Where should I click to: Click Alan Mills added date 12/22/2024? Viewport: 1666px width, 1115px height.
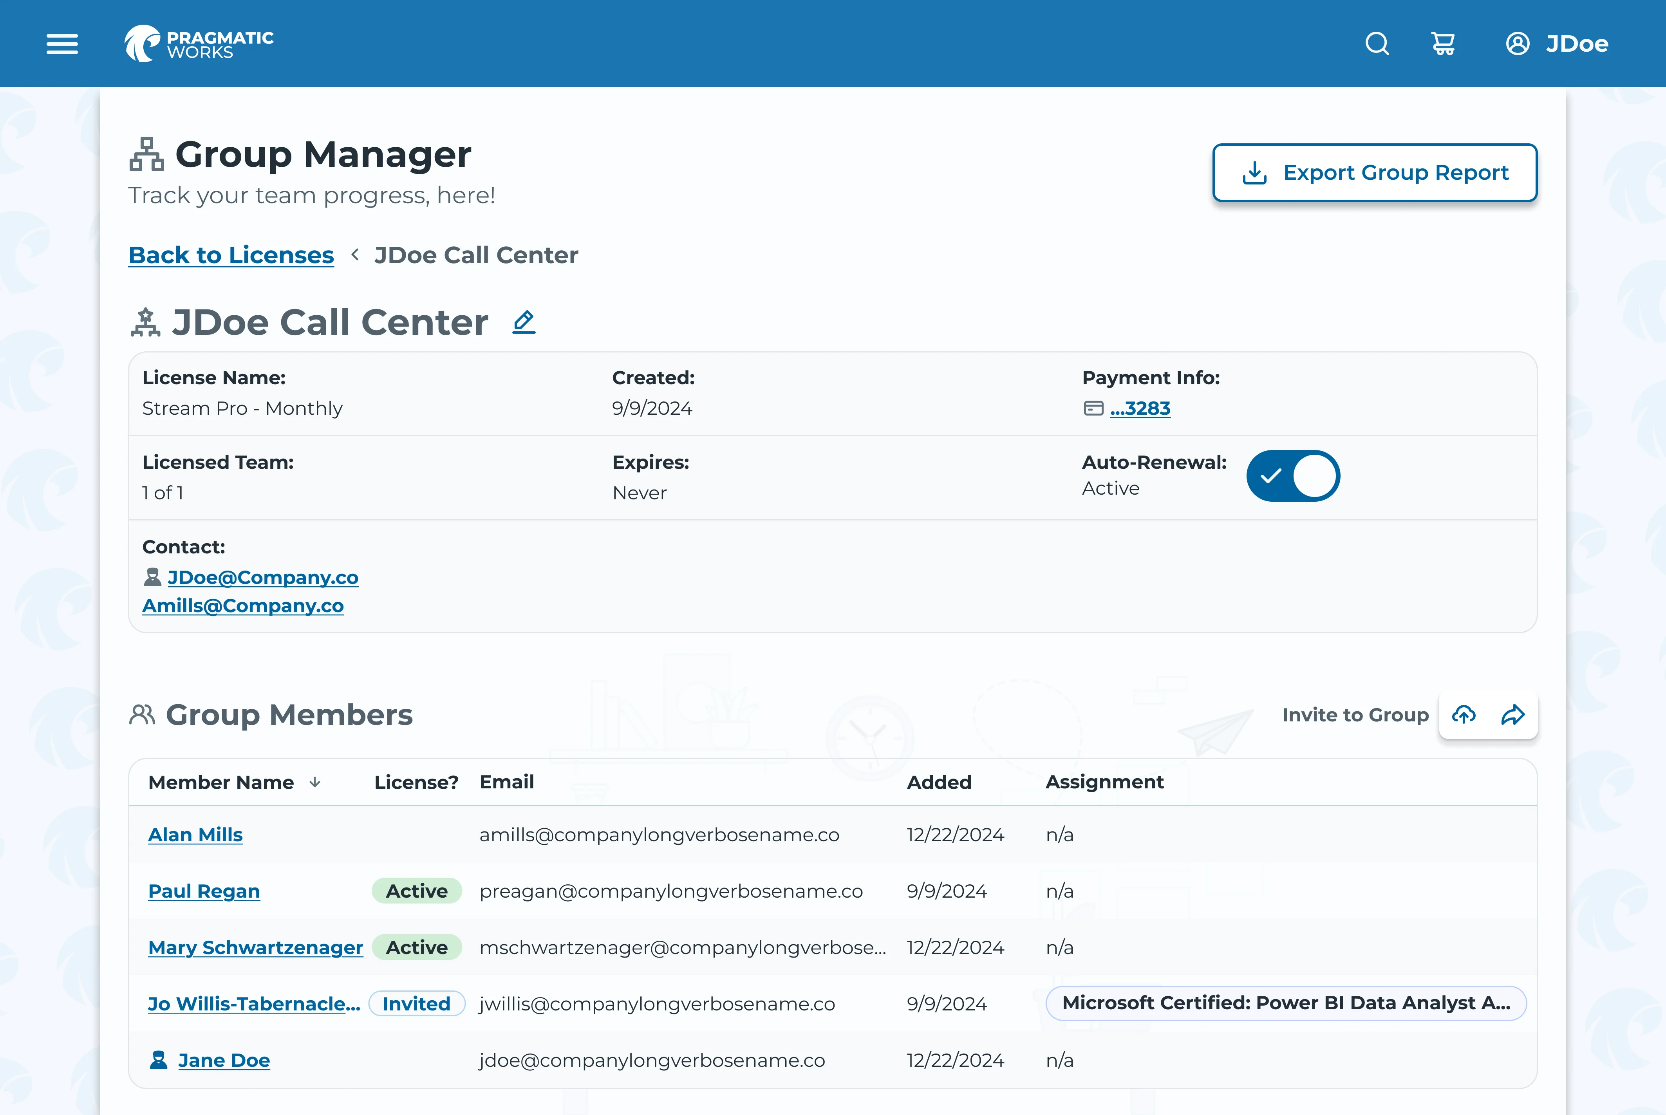(955, 835)
